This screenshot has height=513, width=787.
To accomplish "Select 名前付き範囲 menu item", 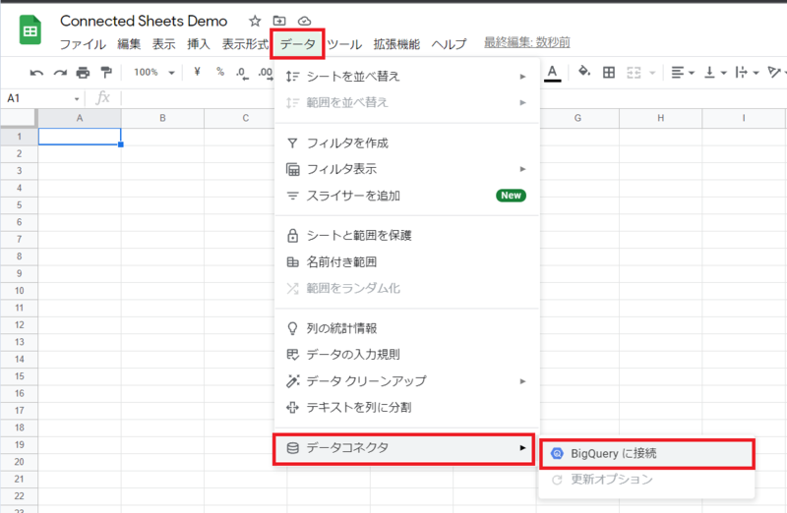I will [x=407, y=261].
